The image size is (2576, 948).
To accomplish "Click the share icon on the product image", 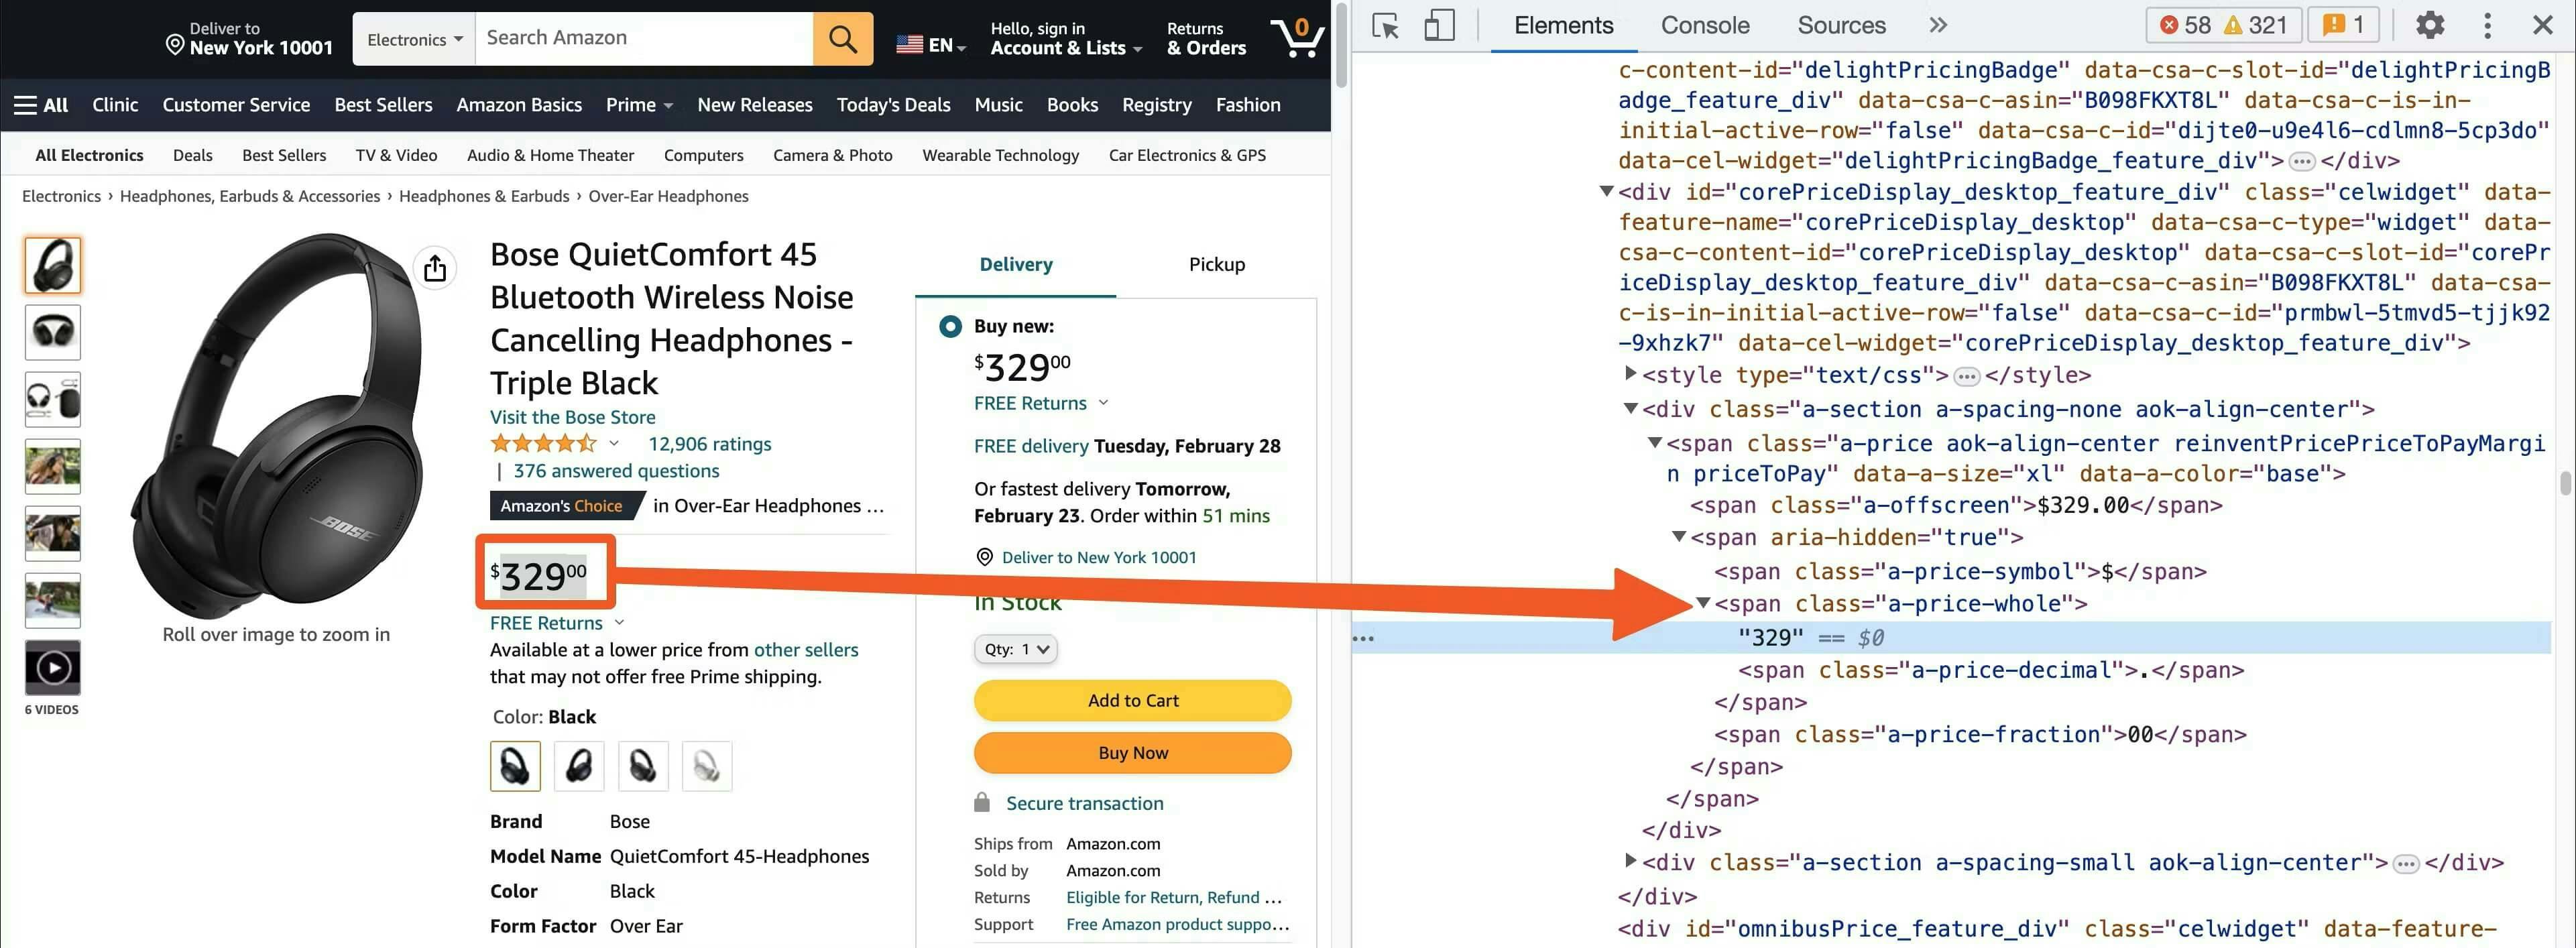I will 435,268.
